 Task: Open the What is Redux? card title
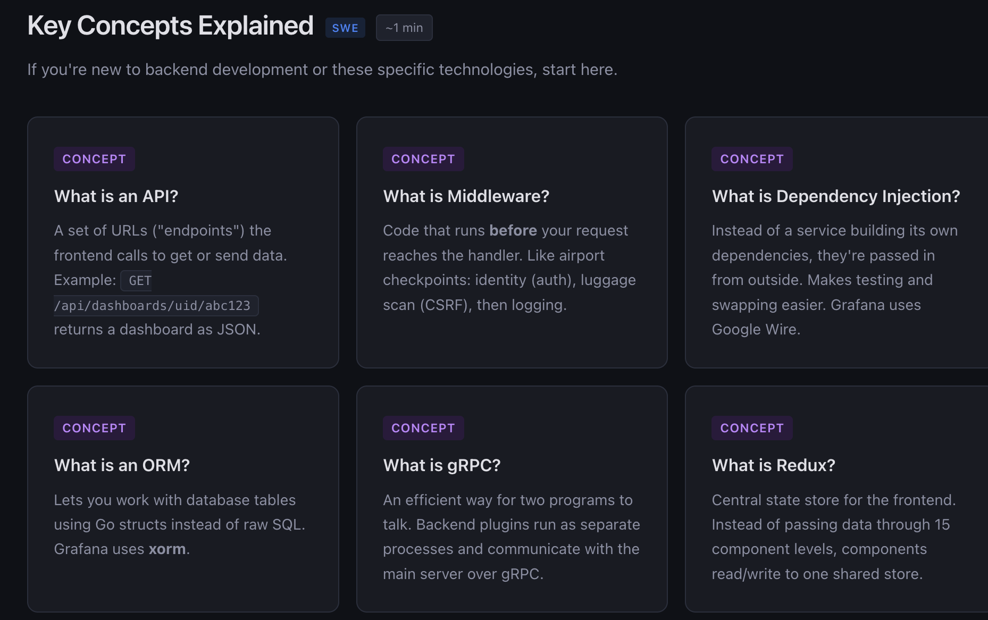(773, 465)
